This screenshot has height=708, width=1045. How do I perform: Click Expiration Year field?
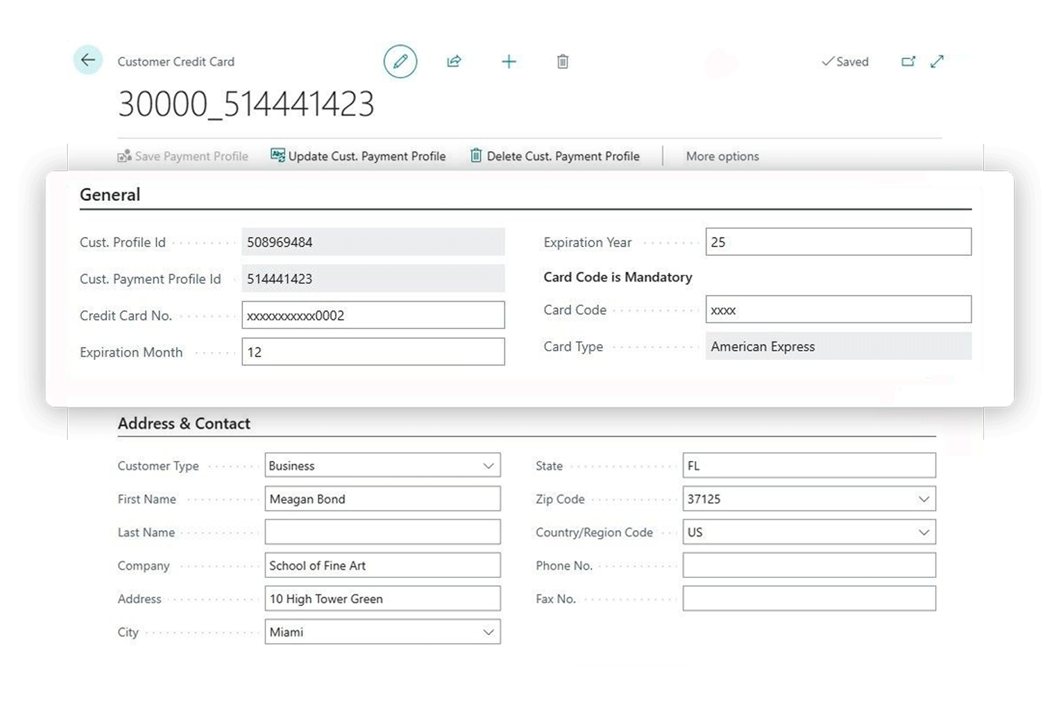(x=838, y=242)
